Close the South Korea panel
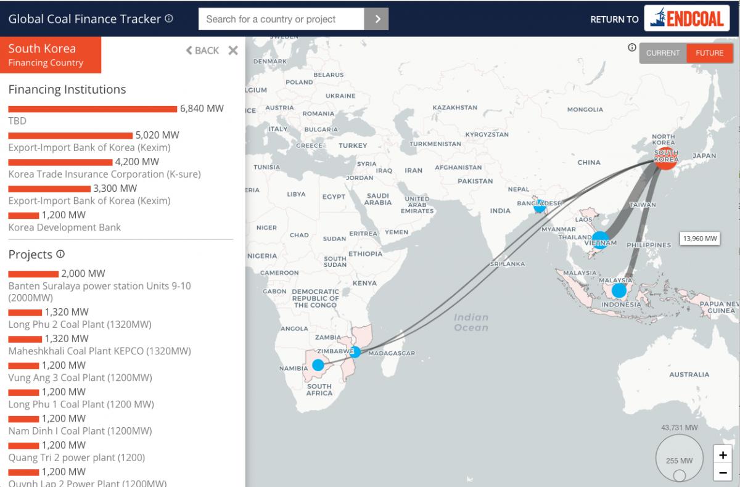The height and width of the screenshot is (487, 740). (x=233, y=51)
